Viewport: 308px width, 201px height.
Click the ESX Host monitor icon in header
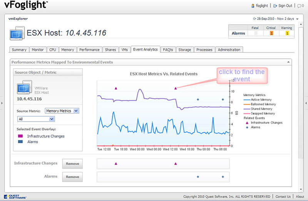(x=17, y=33)
